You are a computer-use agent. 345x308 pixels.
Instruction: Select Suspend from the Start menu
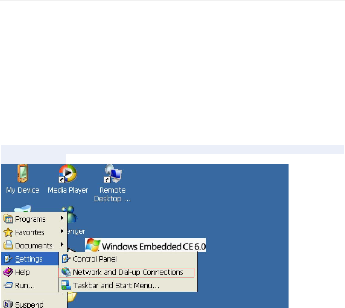[x=34, y=304]
